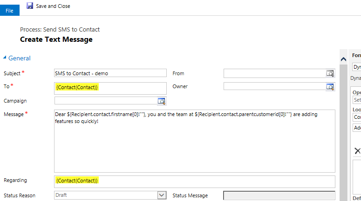
Task: Click the X delete icon in right panel
Action: [x=357, y=150]
